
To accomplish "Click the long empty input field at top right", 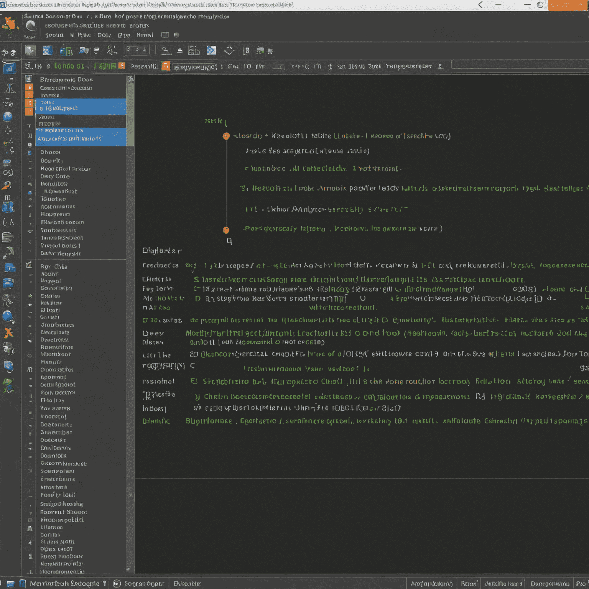I will [520, 64].
